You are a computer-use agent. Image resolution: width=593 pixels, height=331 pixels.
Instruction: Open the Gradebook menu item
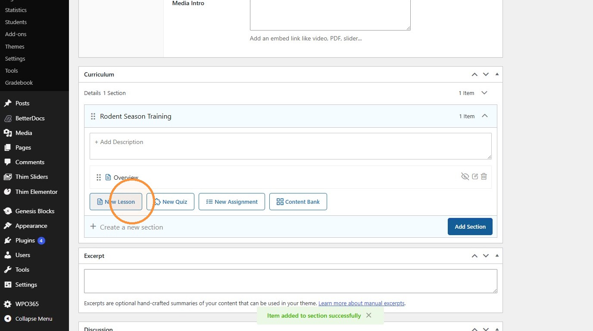(x=19, y=83)
